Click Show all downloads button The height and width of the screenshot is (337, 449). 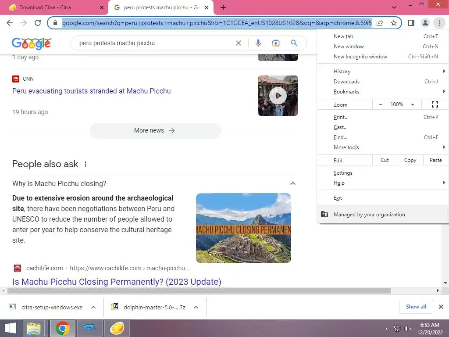(416, 307)
